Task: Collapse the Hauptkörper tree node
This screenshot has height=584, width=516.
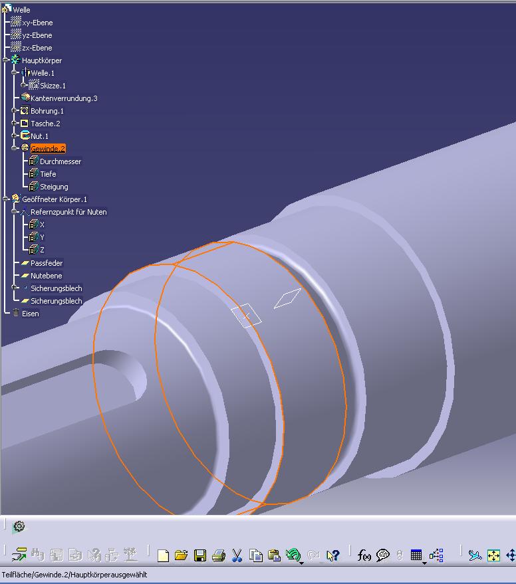Action: (5, 60)
